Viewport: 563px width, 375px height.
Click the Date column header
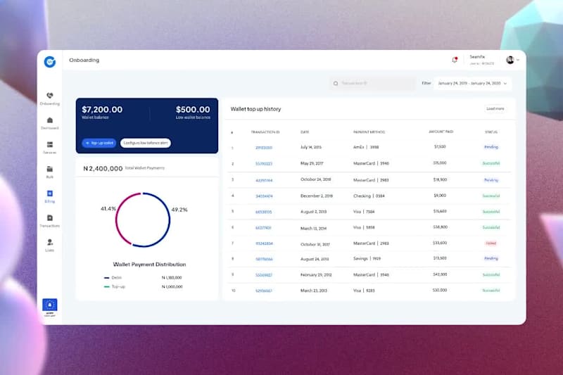pos(305,132)
